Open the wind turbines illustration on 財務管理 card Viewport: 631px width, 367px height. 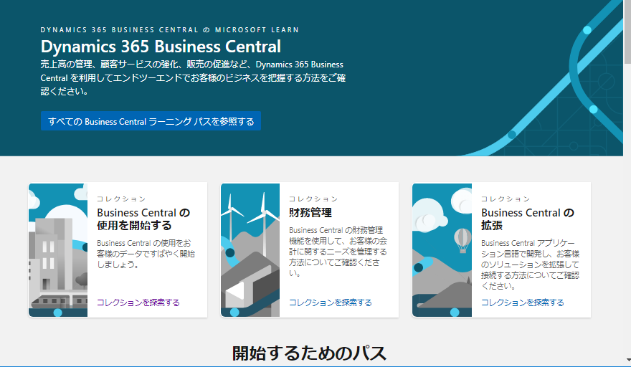pos(250,249)
